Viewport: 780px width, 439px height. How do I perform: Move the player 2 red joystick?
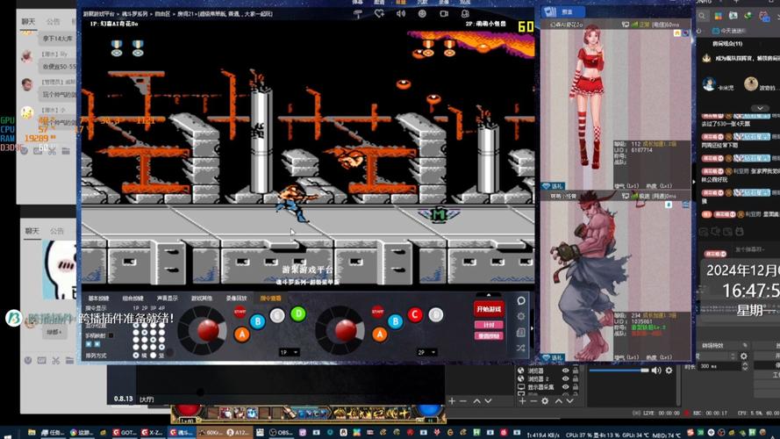[345, 329]
